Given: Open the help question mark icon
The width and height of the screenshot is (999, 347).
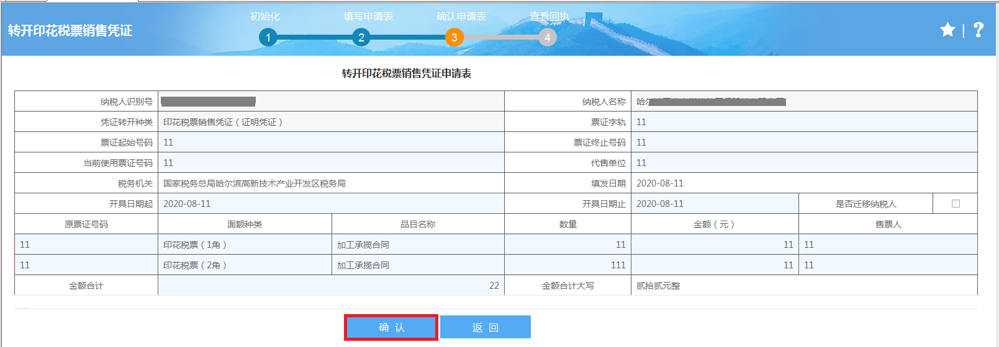Looking at the screenshot, I should click(x=979, y=30).
